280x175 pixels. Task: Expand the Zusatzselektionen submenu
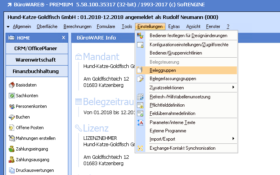point(233,87)
